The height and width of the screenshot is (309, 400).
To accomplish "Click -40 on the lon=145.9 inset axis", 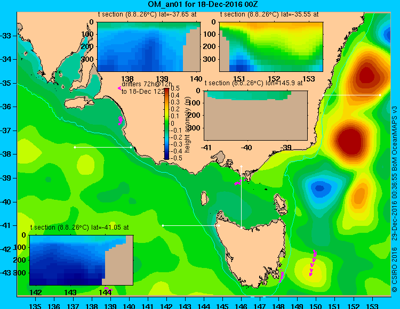I will click(x=246, y=147).
